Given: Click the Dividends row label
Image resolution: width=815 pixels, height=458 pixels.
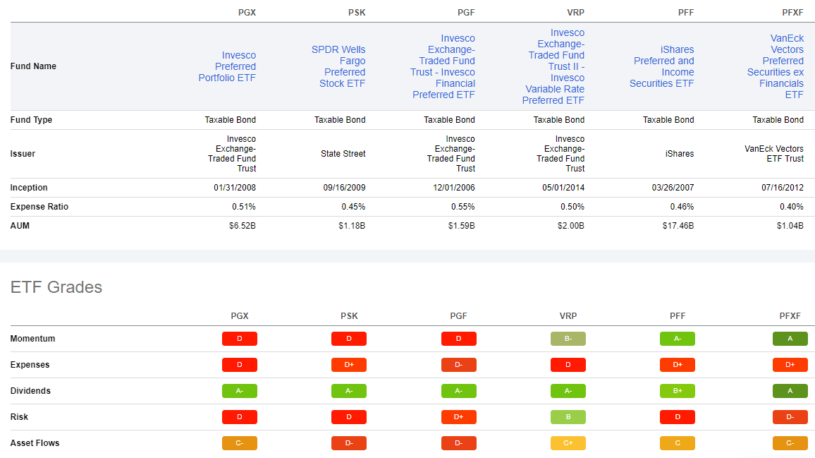Looking at the screenshot, I should (x=30, y=392).
